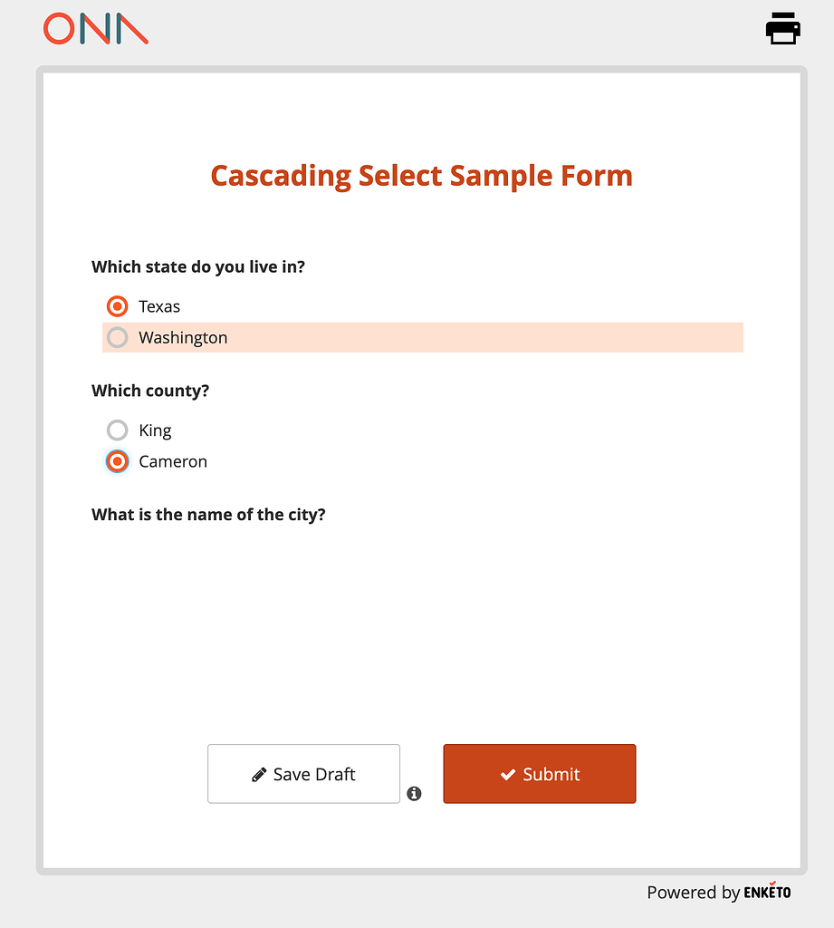The height and width of the screenshot is (928, 834).
Task: Click the checkmark icon in the Submit button
Action: [508, 774]
